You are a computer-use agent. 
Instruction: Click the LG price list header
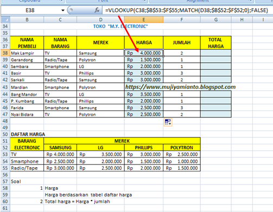[x=100, y=148]
